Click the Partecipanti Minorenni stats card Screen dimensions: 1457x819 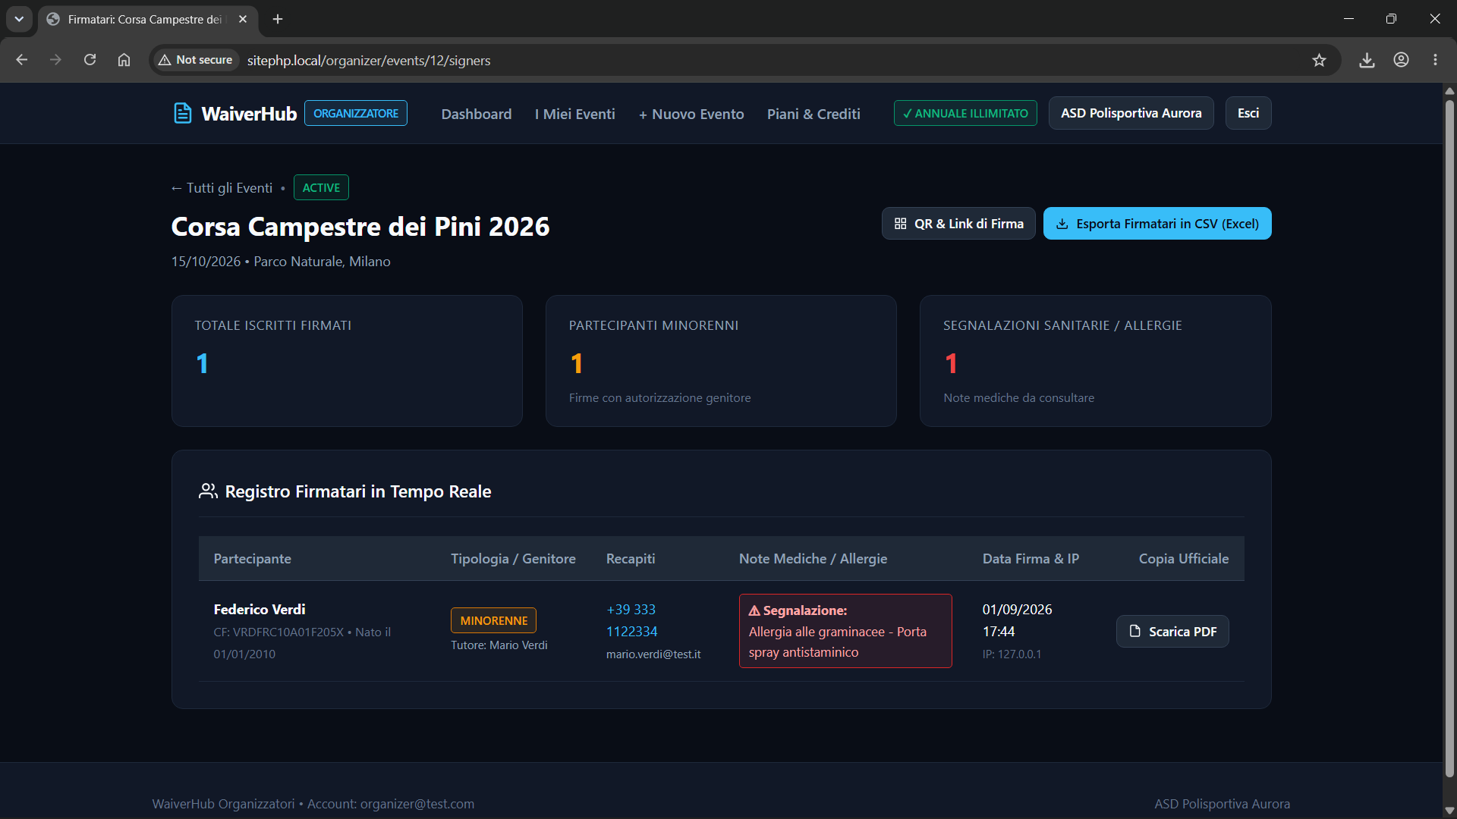pos(721,361)
